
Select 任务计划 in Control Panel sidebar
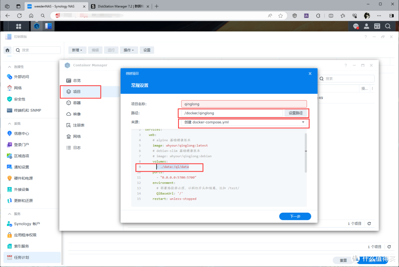coord(32,258)
